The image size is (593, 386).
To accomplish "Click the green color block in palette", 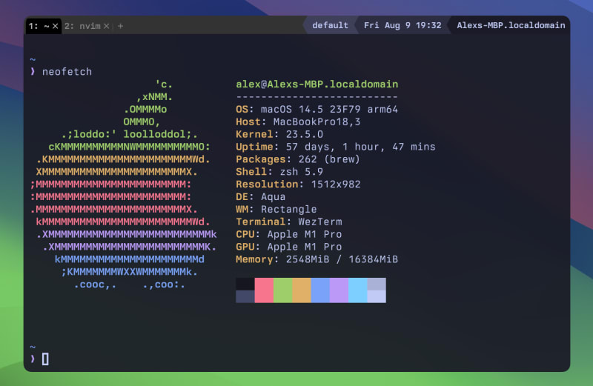I will click(x=282, y=290).
